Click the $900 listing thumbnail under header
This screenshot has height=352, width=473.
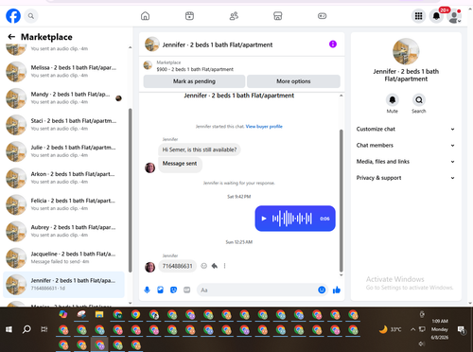click(148, 65)
